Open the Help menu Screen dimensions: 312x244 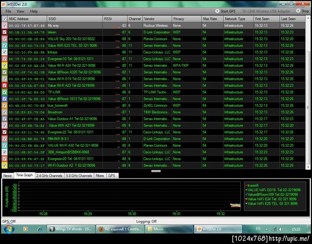click(34, 11)
